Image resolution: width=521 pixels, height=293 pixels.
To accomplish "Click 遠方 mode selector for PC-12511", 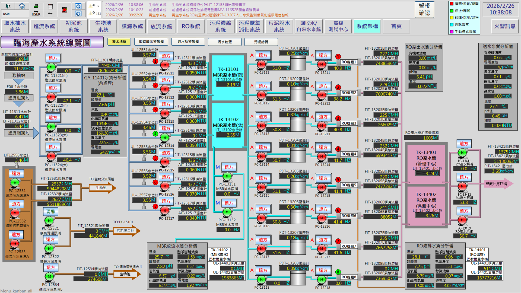I will pos(166,56).
